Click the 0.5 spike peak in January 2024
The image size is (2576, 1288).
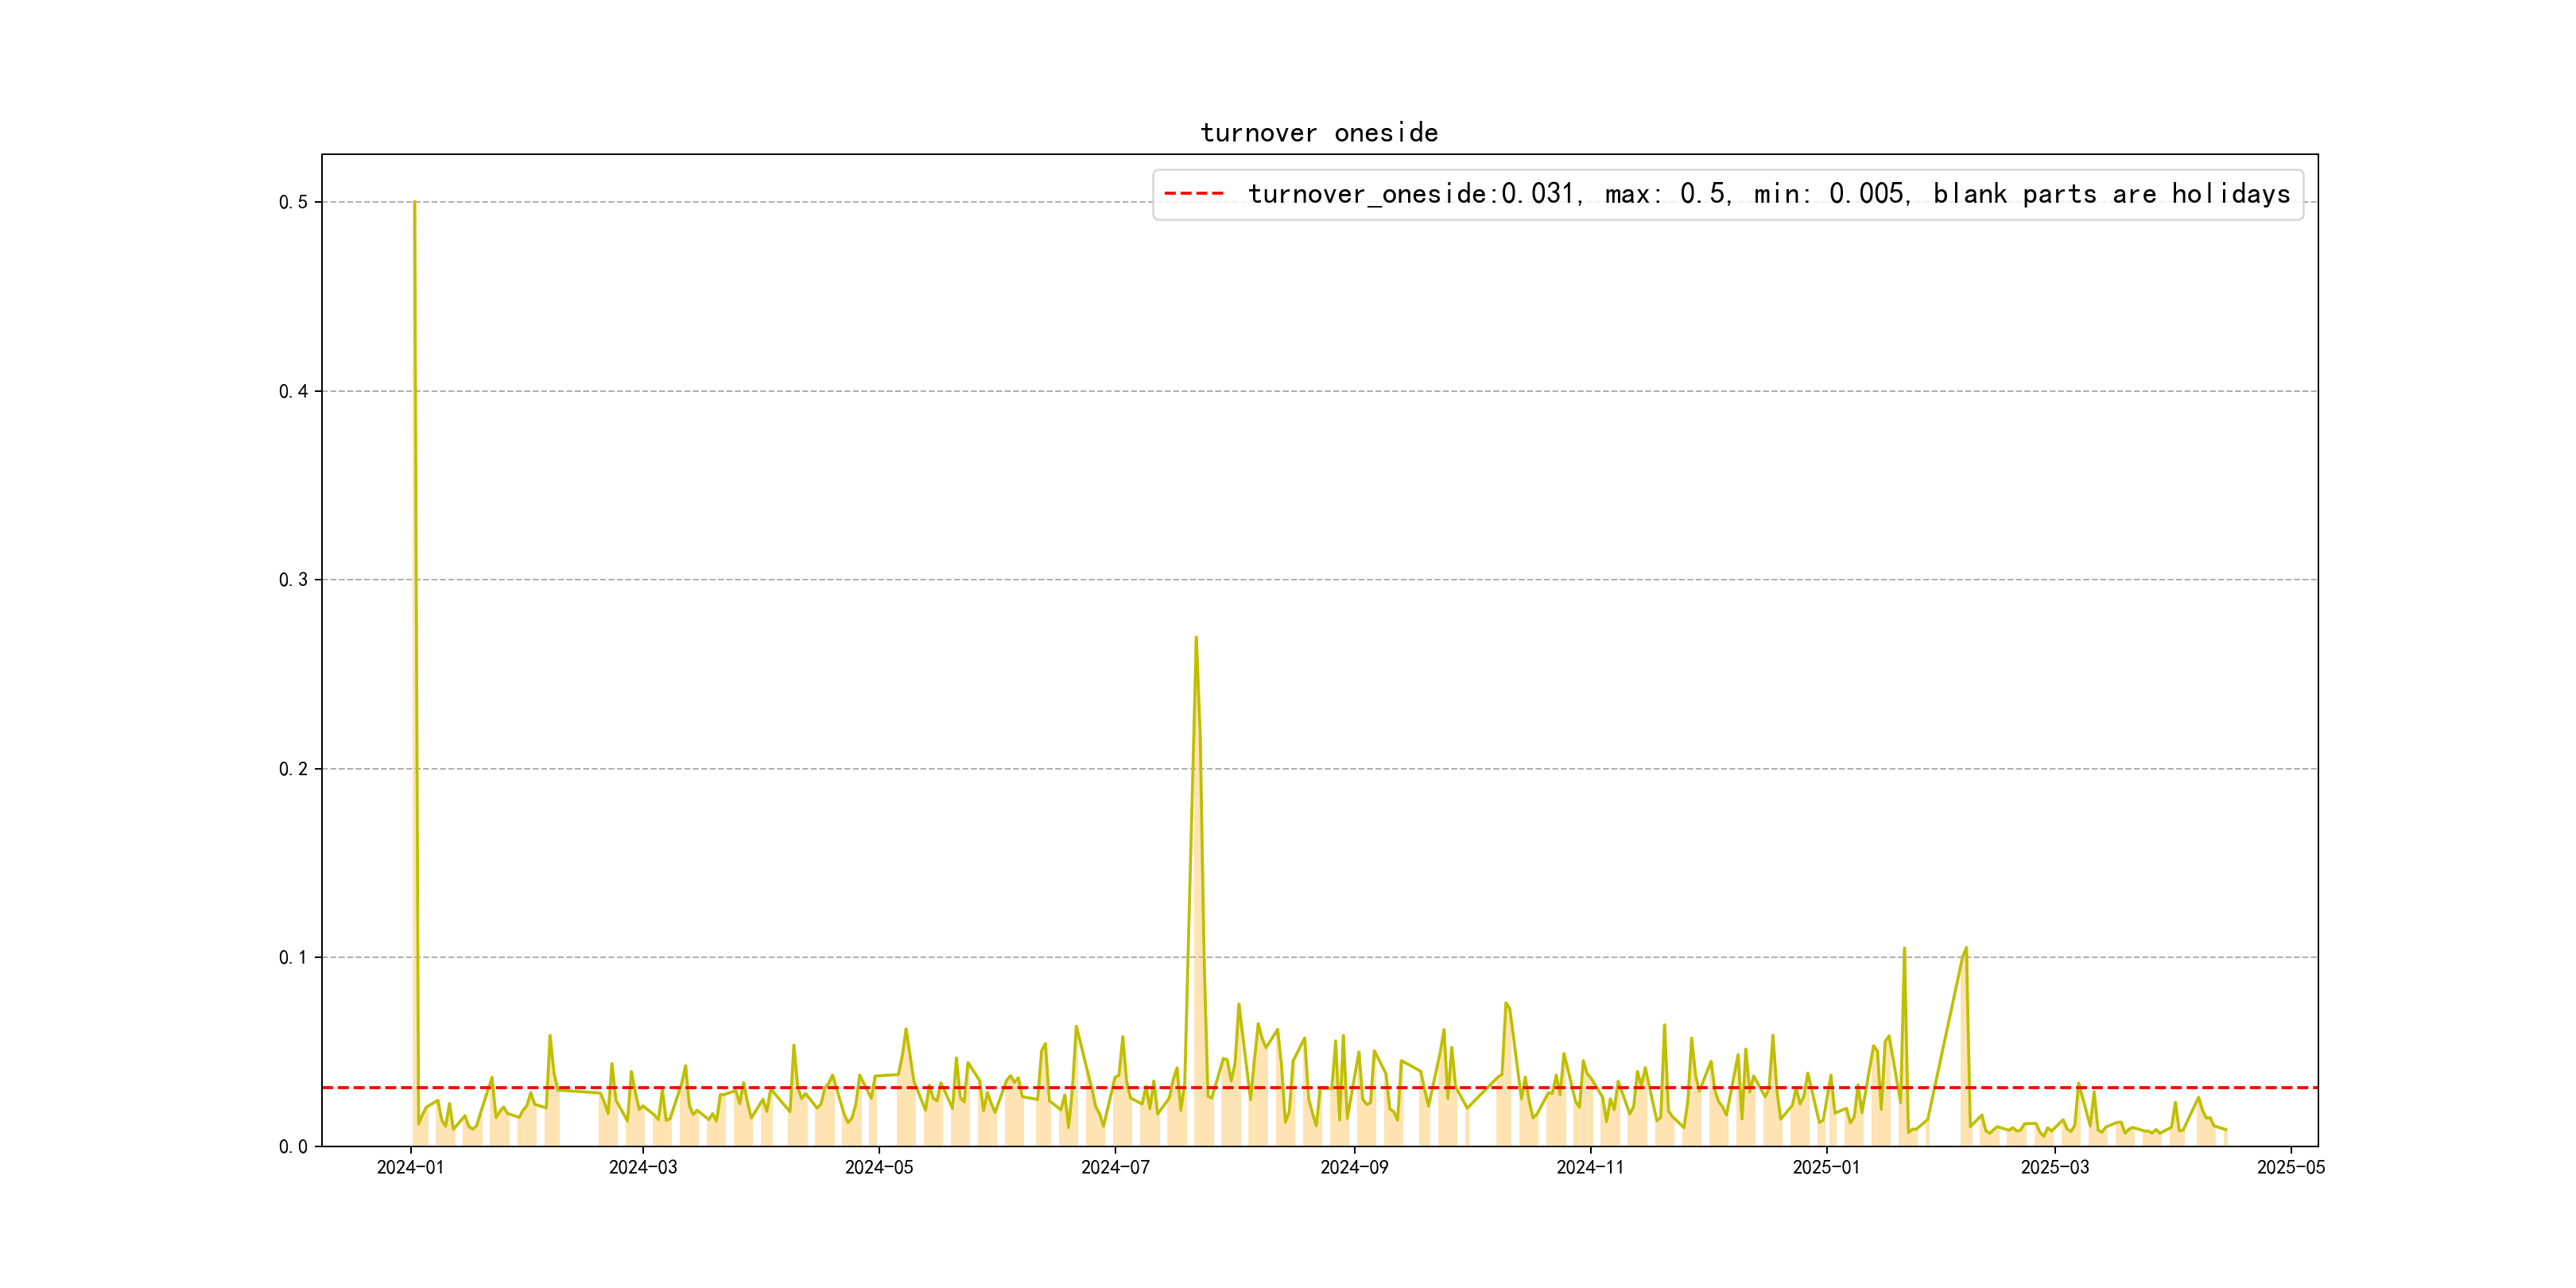click(414, 203)
